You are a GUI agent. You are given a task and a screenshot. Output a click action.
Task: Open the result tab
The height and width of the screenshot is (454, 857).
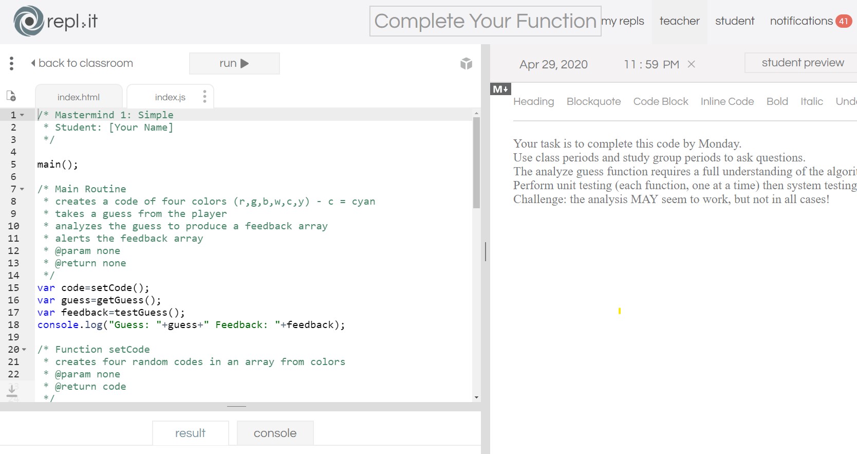[190, 433]
